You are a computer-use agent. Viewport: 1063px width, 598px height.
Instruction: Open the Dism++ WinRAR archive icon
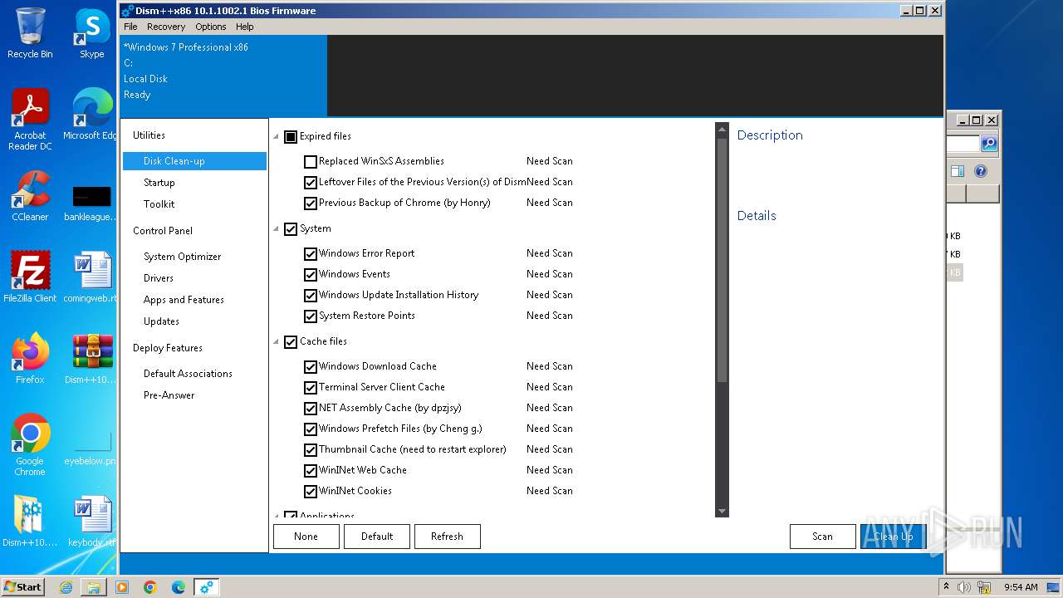(91, 359)
